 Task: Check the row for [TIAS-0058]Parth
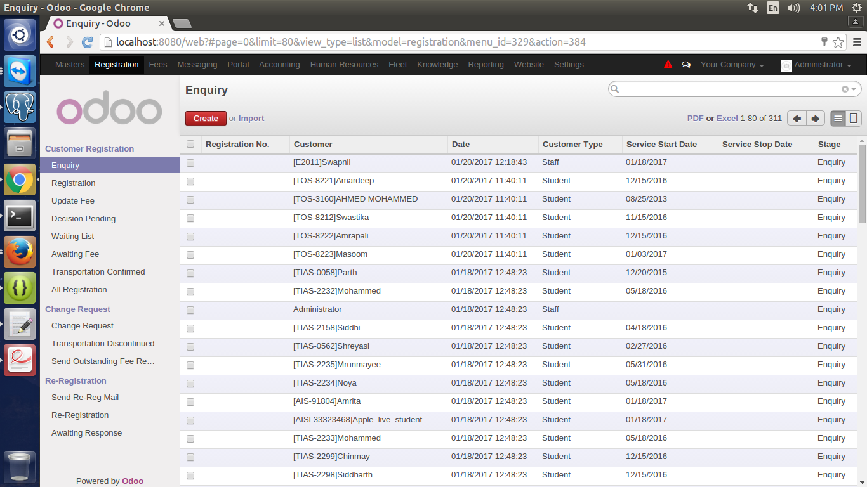tap(190, 273)
